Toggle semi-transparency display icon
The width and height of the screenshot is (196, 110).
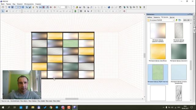pos(20,7)
